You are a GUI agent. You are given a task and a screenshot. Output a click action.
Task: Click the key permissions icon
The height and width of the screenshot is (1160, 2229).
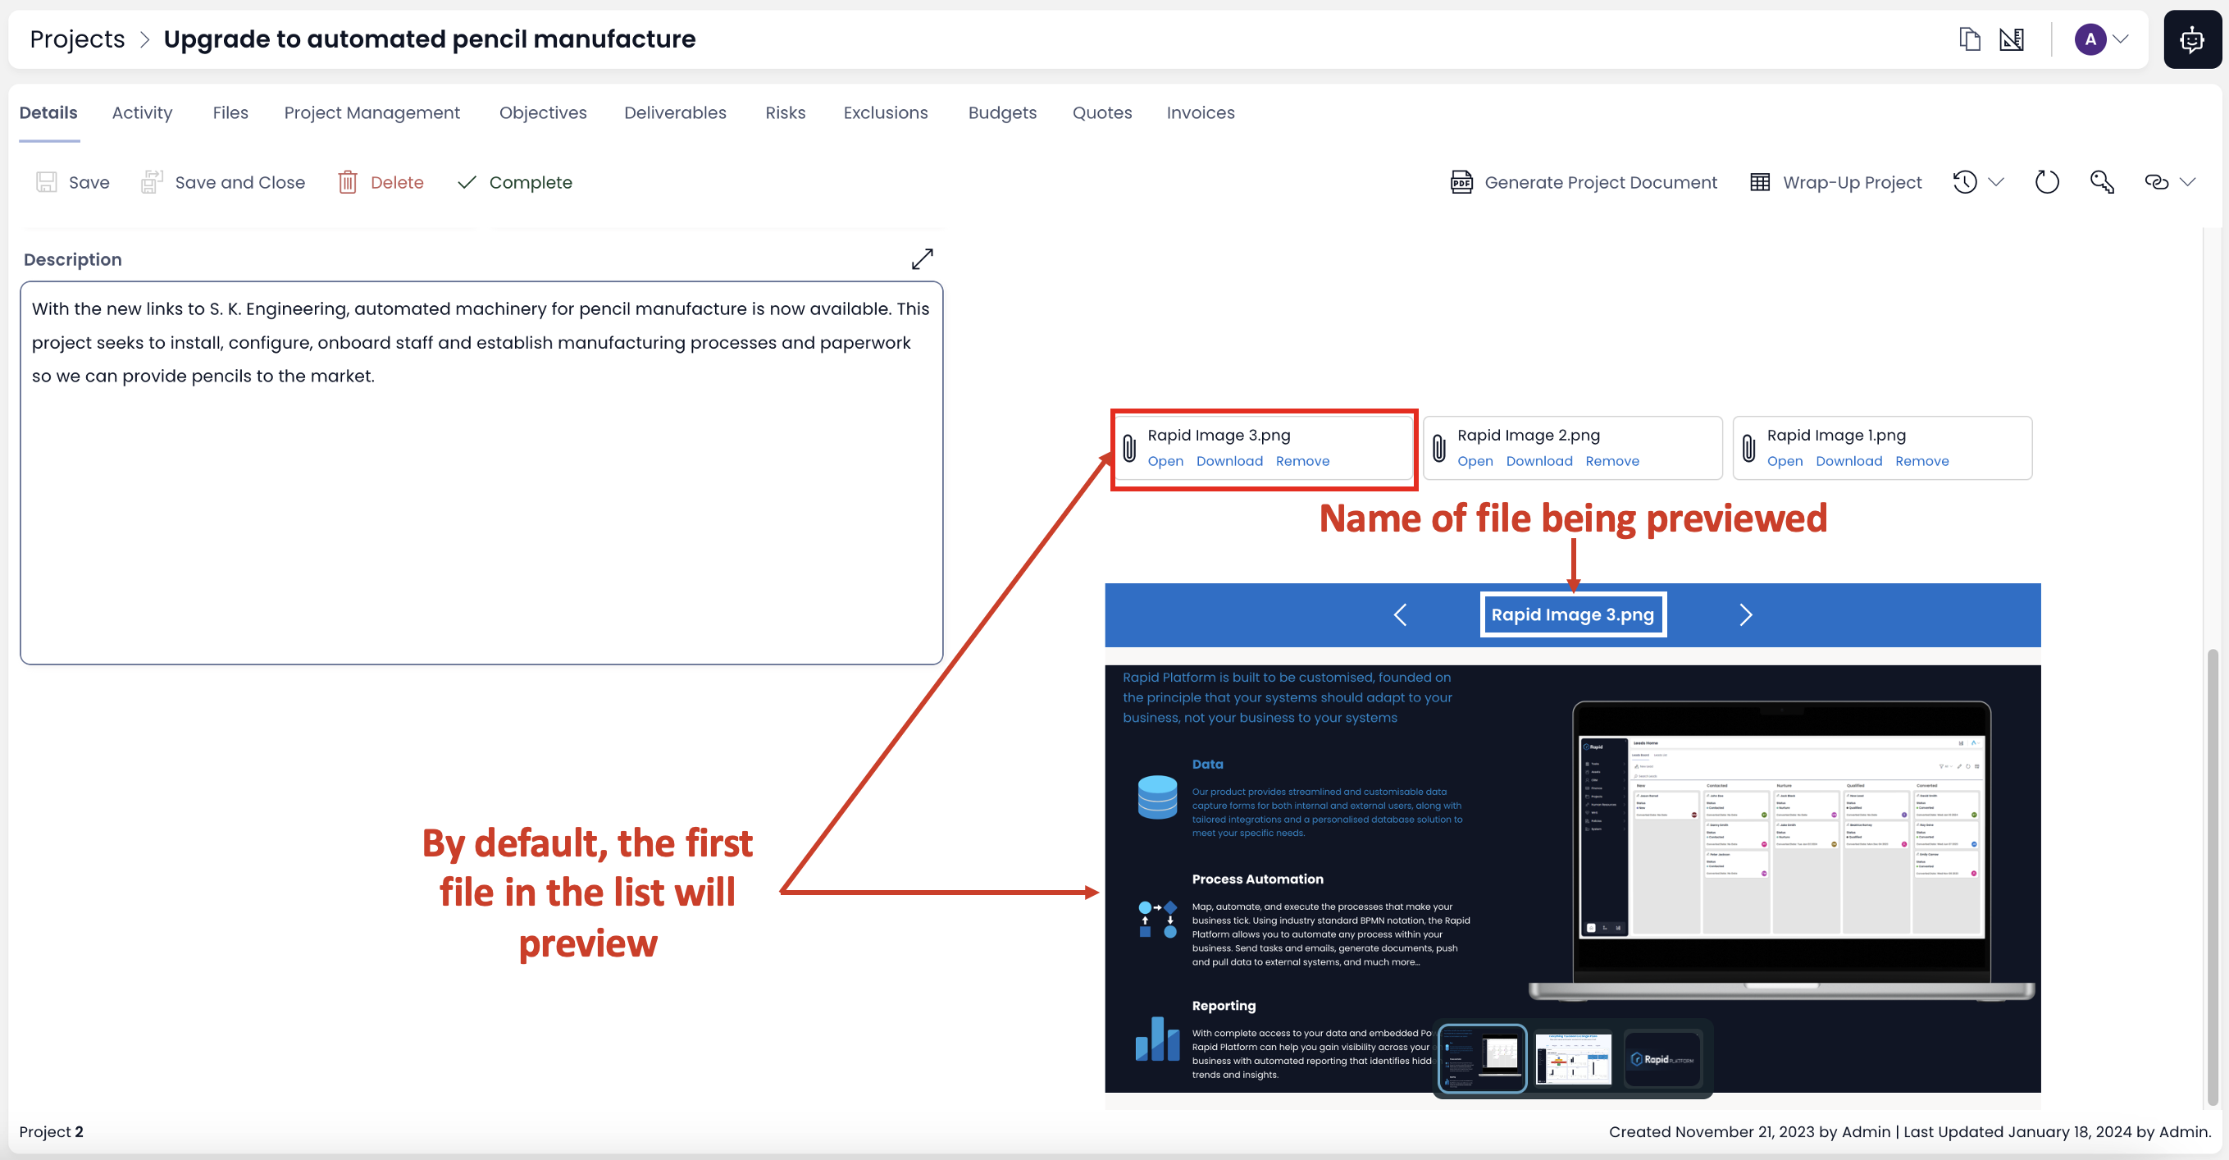2103,182
